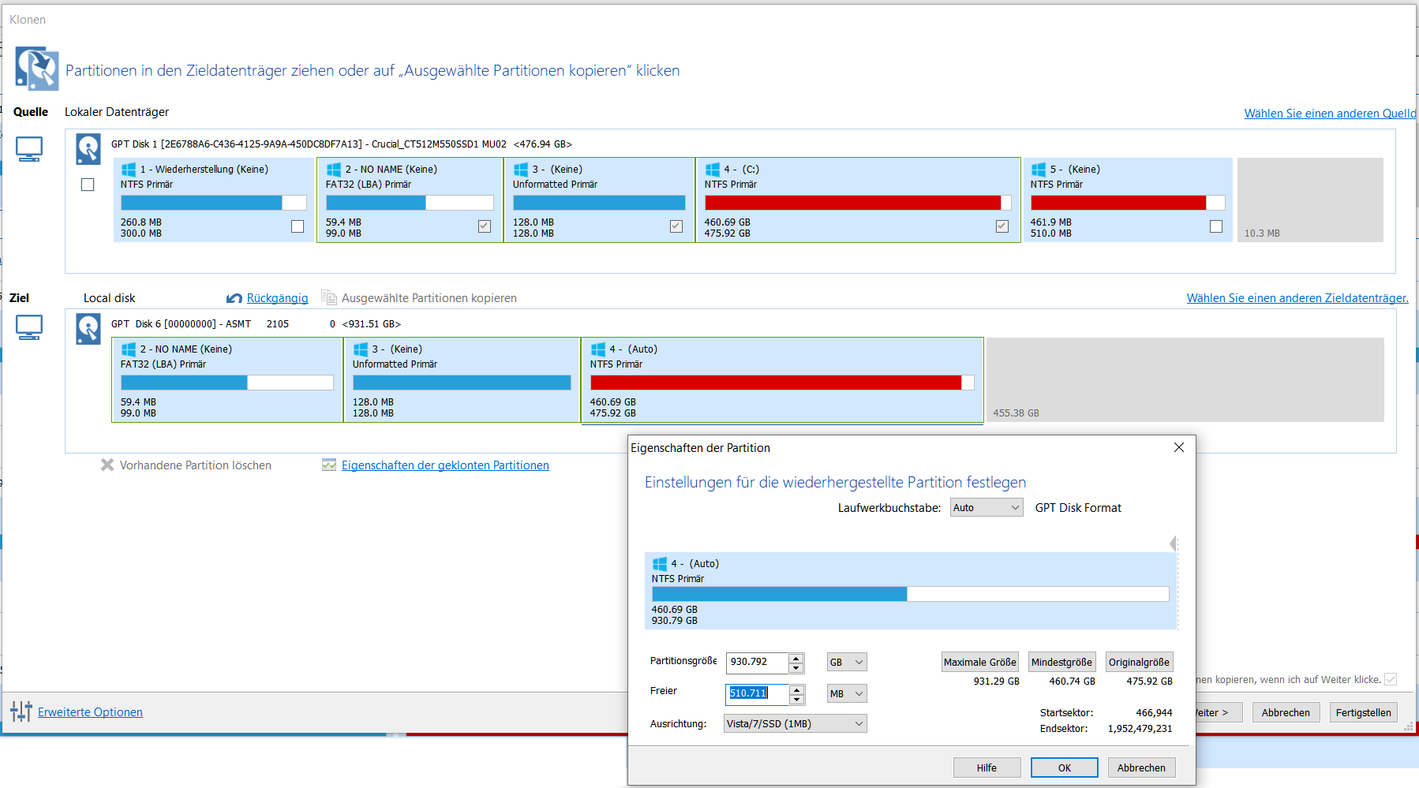The width and height of the screenshot is (1419, 788).
Task: Uncheck partition 2 NO NAME checkbox
Action: [x=485, y=226]
